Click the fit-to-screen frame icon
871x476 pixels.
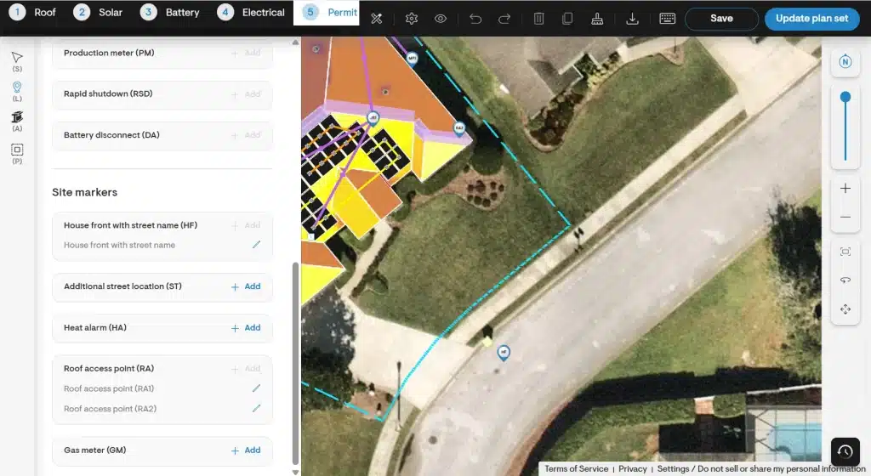coord(845,252)
